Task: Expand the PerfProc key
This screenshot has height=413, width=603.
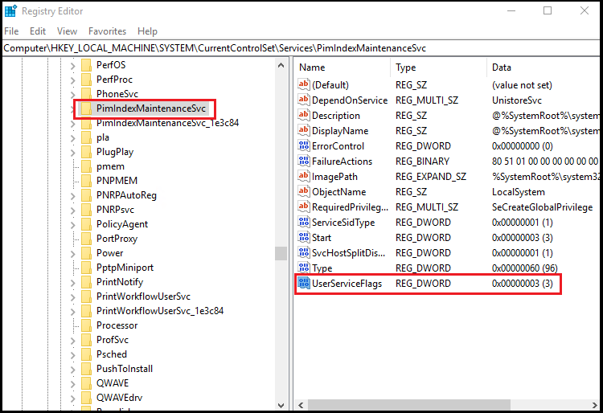Action: pos(72,80)
